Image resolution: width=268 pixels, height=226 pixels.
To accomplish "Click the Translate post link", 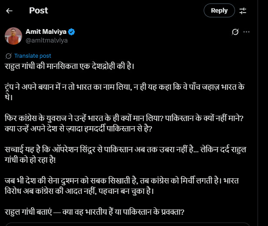I will point(33,56).
